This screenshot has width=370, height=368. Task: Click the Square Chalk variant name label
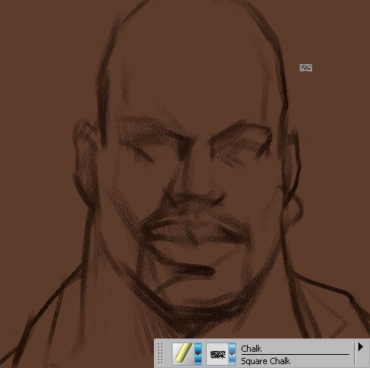(266, 361)
